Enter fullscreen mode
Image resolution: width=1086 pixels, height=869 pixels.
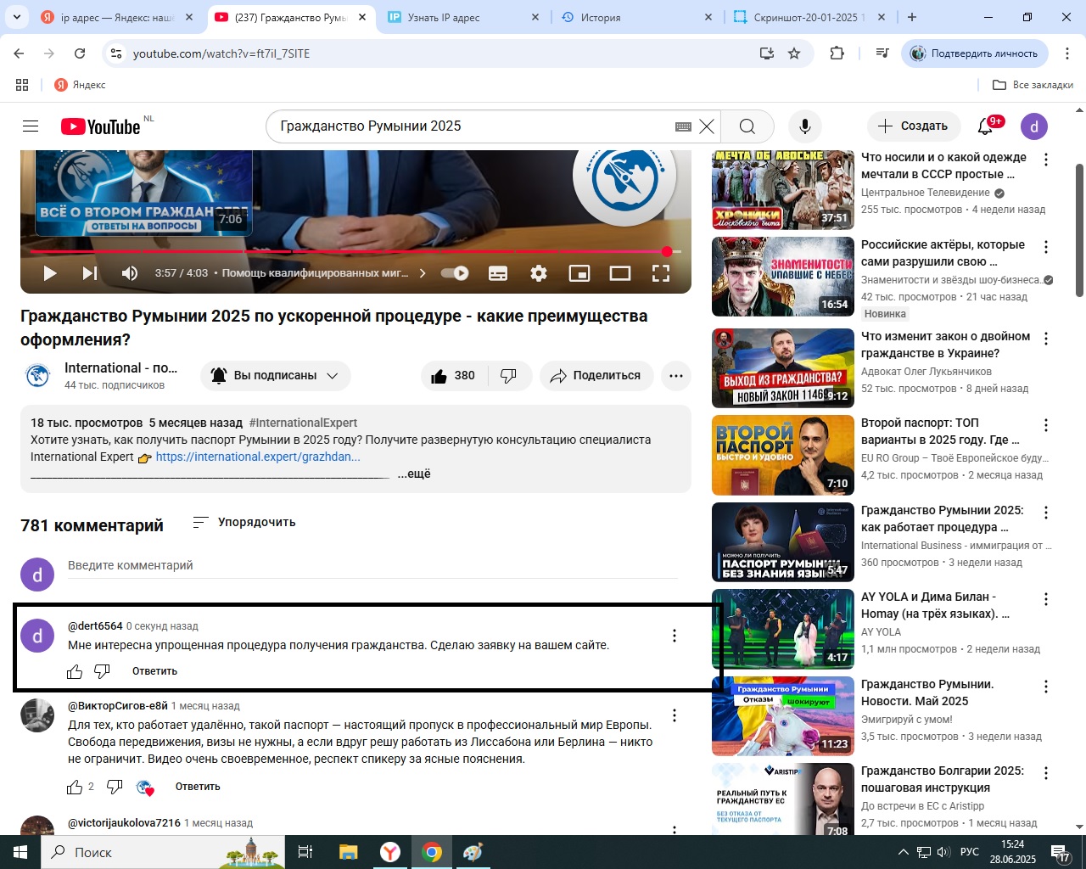[661, 273]
